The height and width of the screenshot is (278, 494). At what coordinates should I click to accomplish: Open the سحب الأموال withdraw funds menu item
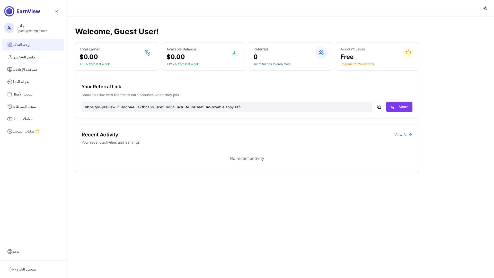click(x=33, y=94)
